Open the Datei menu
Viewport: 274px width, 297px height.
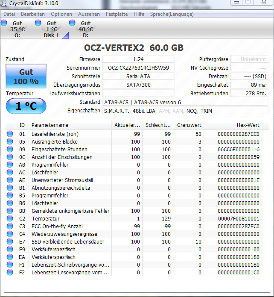pos(9,14)
